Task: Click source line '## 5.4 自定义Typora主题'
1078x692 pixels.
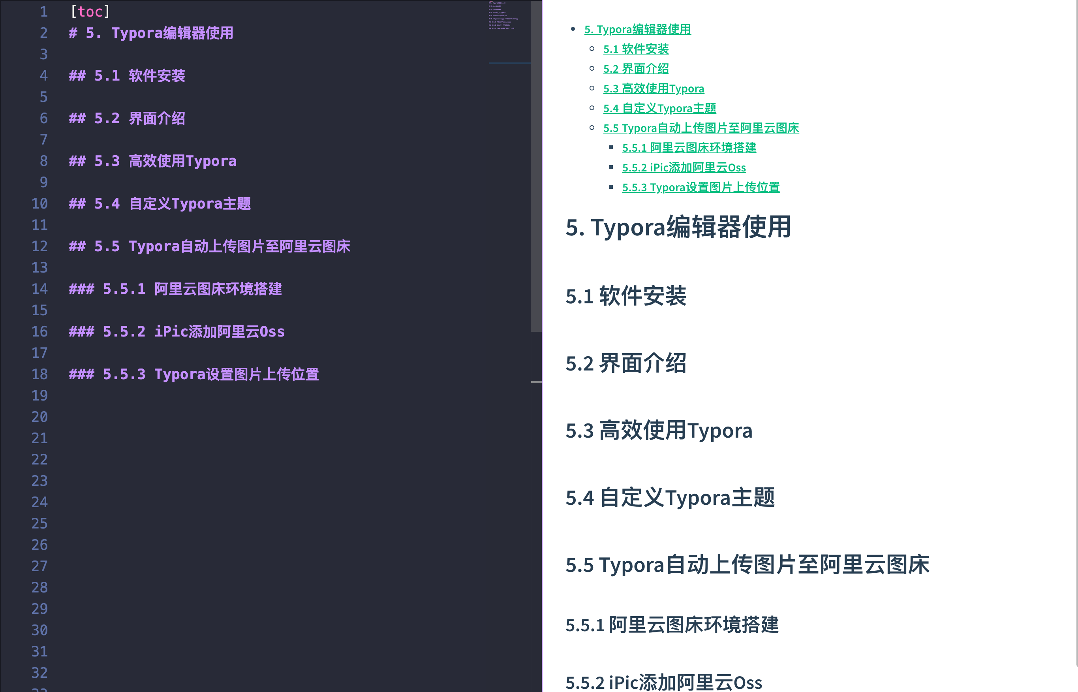Action: [x=160, y=203]
